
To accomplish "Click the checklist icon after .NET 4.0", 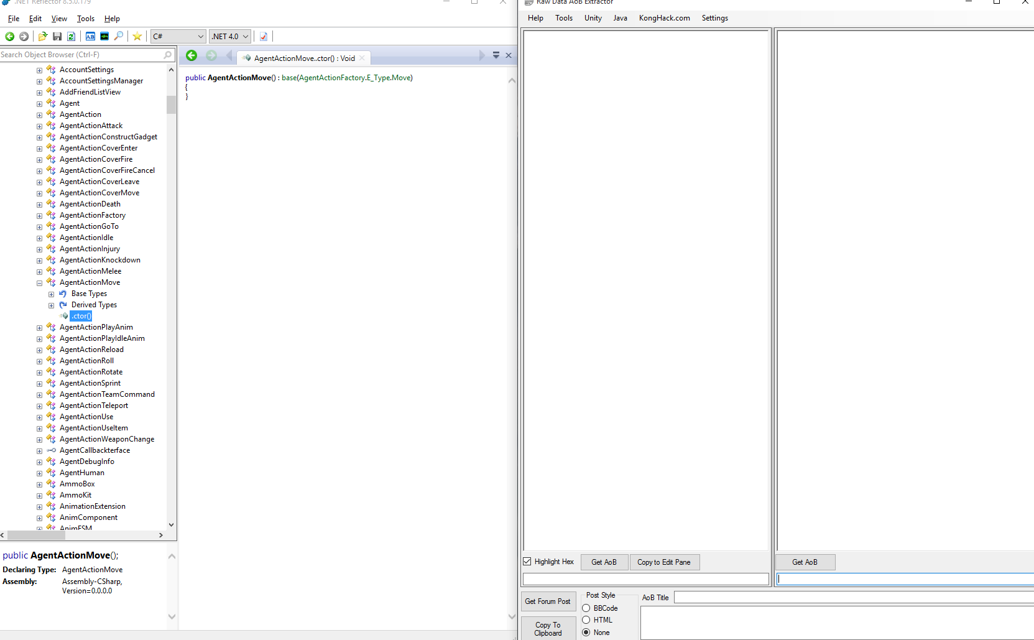I will point(264,37).
